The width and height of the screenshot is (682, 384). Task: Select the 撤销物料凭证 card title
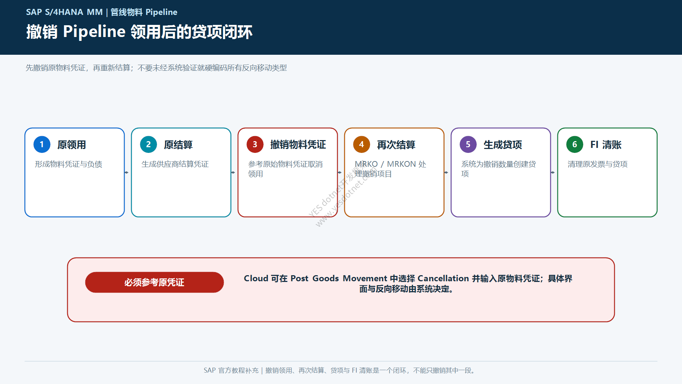(x=298, y=145)
